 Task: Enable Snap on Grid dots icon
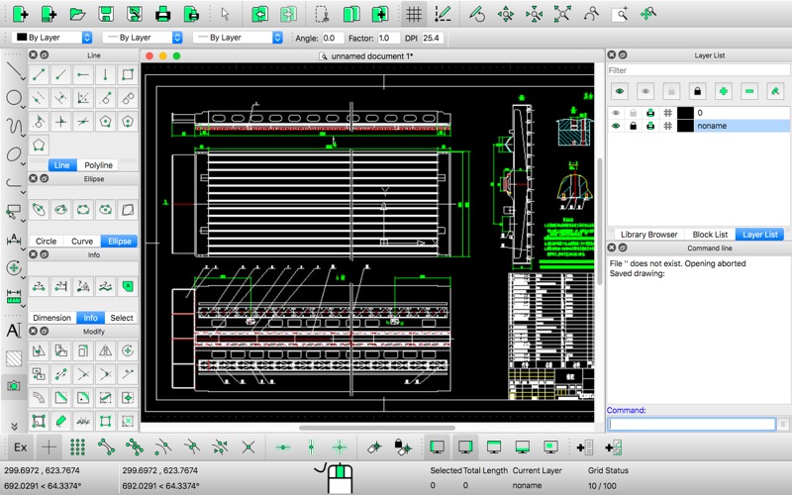(x=77, y=447)
